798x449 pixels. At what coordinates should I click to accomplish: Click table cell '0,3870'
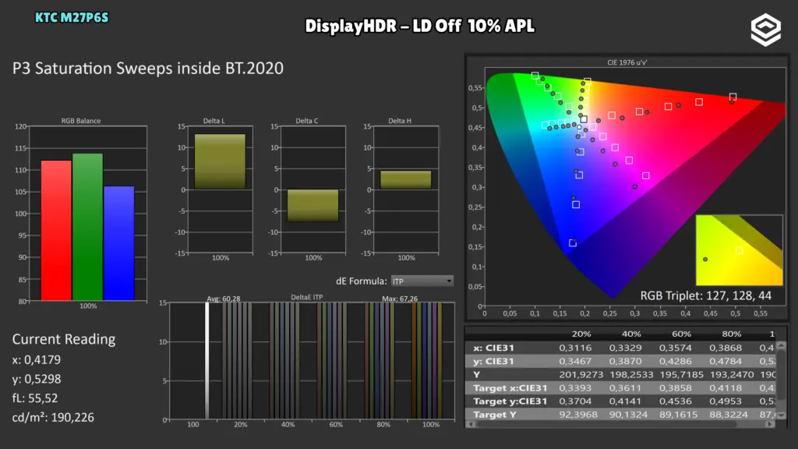(626, 362)
